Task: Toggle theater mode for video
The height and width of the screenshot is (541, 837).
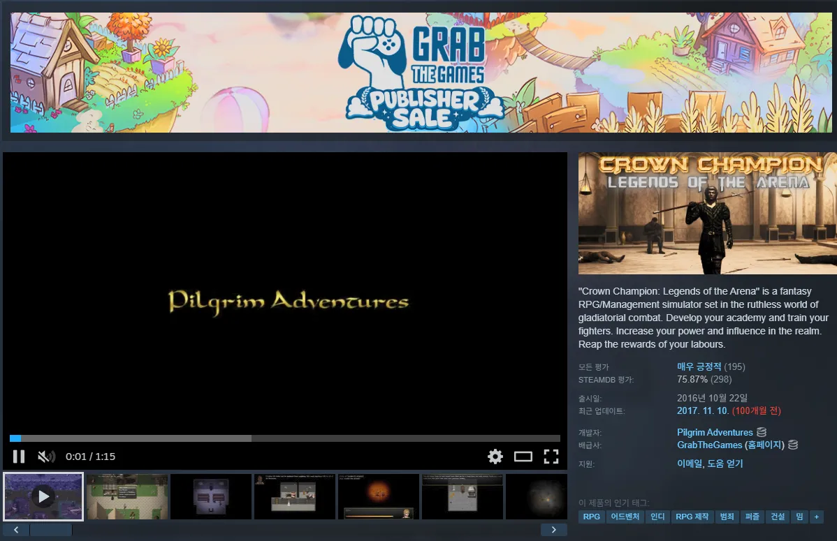Action: pyautogui.click(x=523, y=457)
